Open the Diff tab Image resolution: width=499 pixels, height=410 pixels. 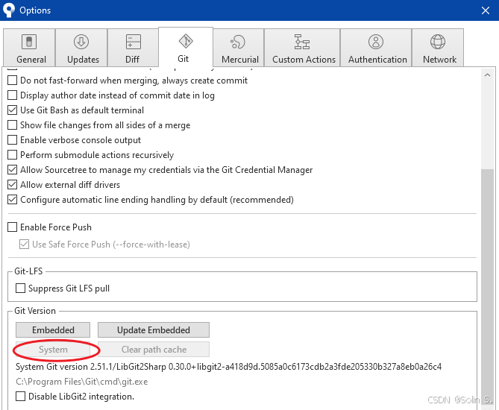click(x=133, y=48)
